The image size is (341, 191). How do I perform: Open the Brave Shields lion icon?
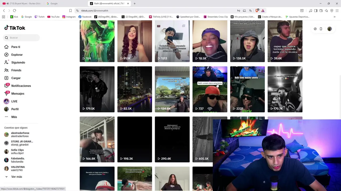pos(257,11)
